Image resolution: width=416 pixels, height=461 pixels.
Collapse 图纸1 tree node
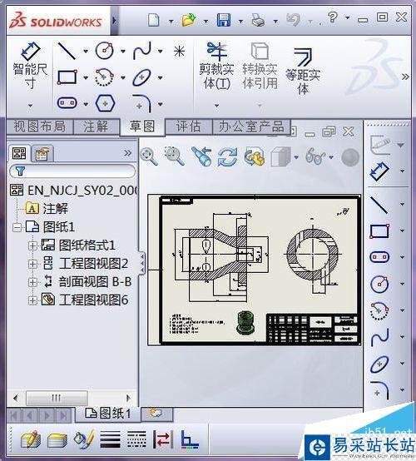pos(17,227)
